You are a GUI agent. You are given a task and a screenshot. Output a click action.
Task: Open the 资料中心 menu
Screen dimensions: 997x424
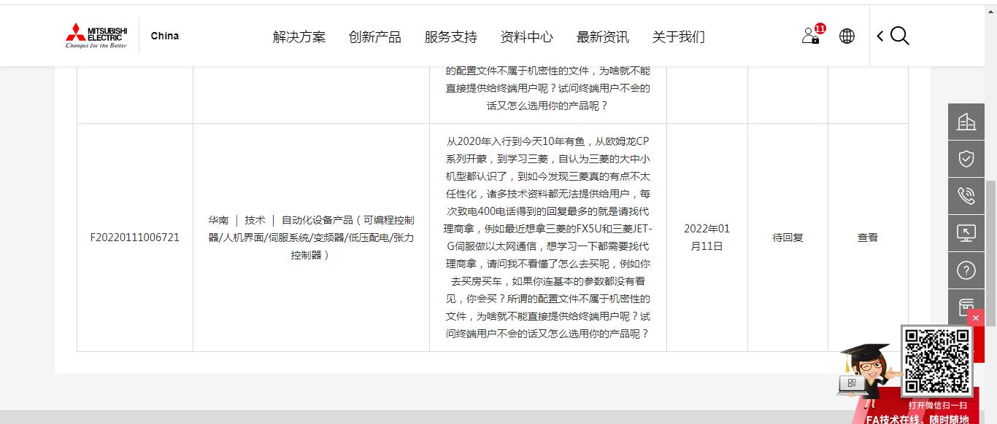pos(527,37)
